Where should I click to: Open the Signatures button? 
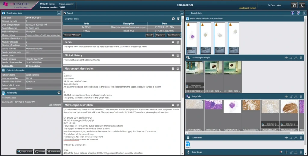(160, 35)
